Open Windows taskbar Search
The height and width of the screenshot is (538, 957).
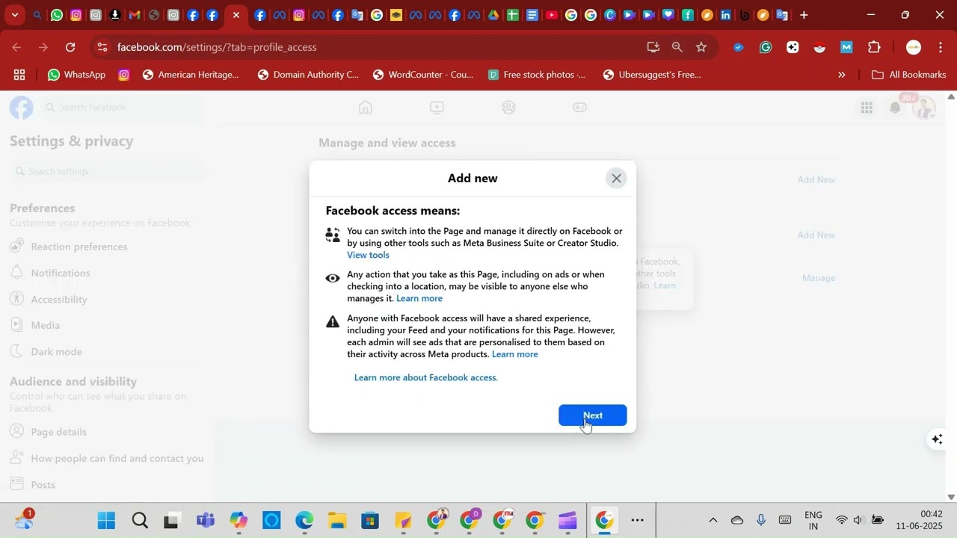point(139,520)
